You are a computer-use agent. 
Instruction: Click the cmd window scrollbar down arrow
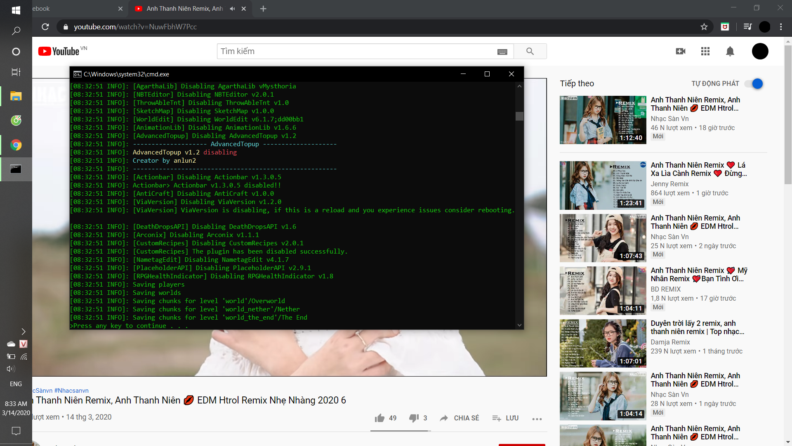pos(519,325)
